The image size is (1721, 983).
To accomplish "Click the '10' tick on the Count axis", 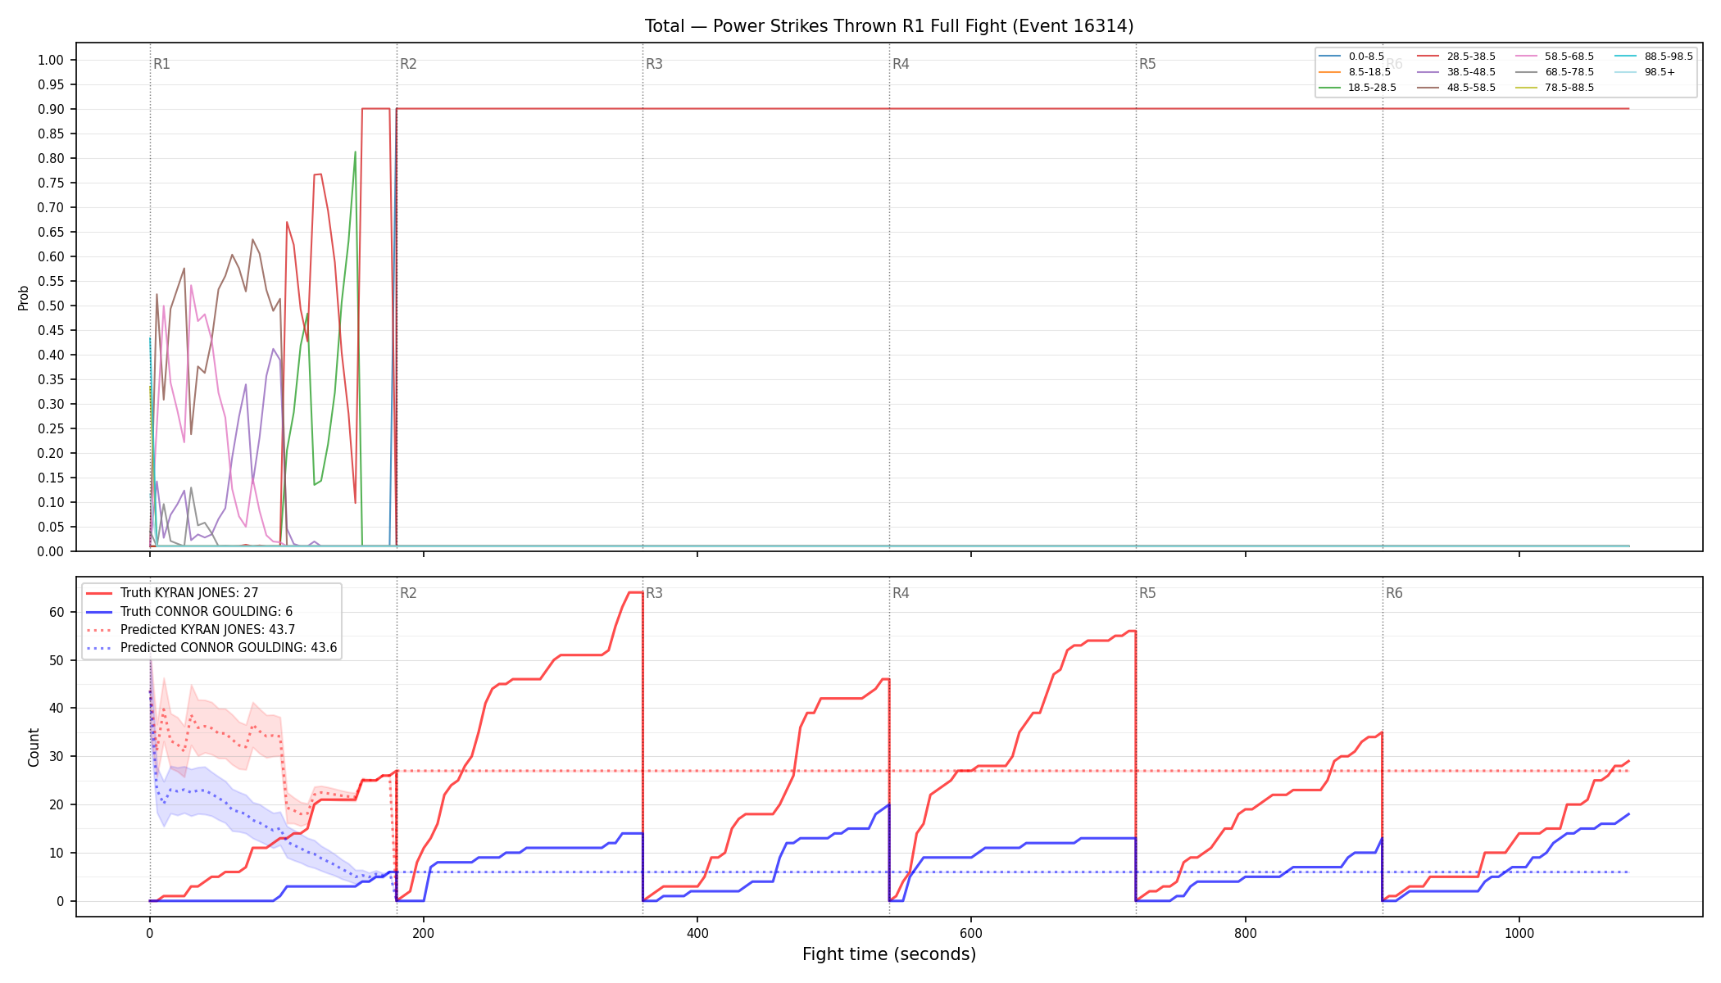I will pos(57,853).
